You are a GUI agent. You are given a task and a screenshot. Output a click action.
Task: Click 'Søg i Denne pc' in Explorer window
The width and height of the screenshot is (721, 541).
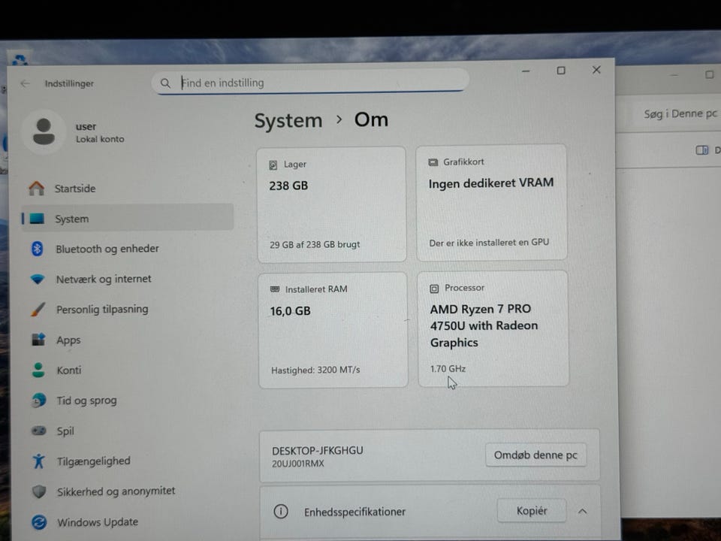pyautogui.click(x=680, y=113)
